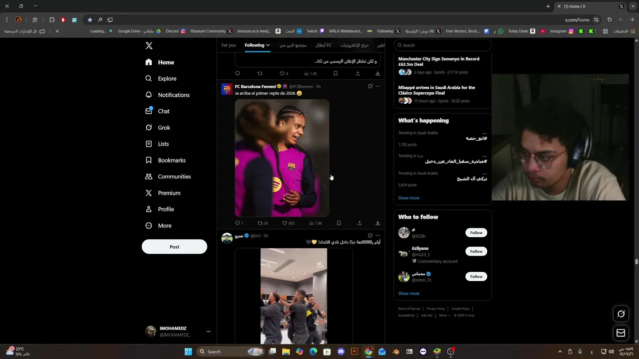
Task: Open Notifications in the sidebar
Action: [x=167, y=95]
